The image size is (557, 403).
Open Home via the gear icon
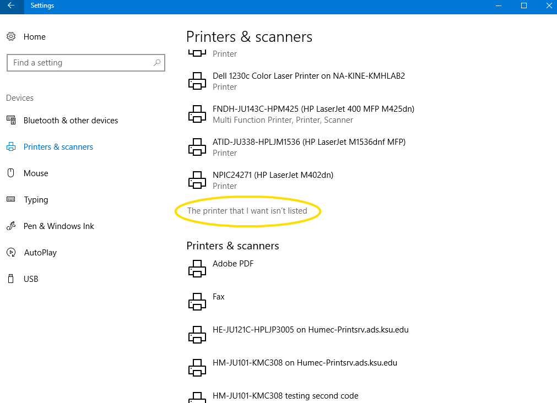tap(11, 36)
